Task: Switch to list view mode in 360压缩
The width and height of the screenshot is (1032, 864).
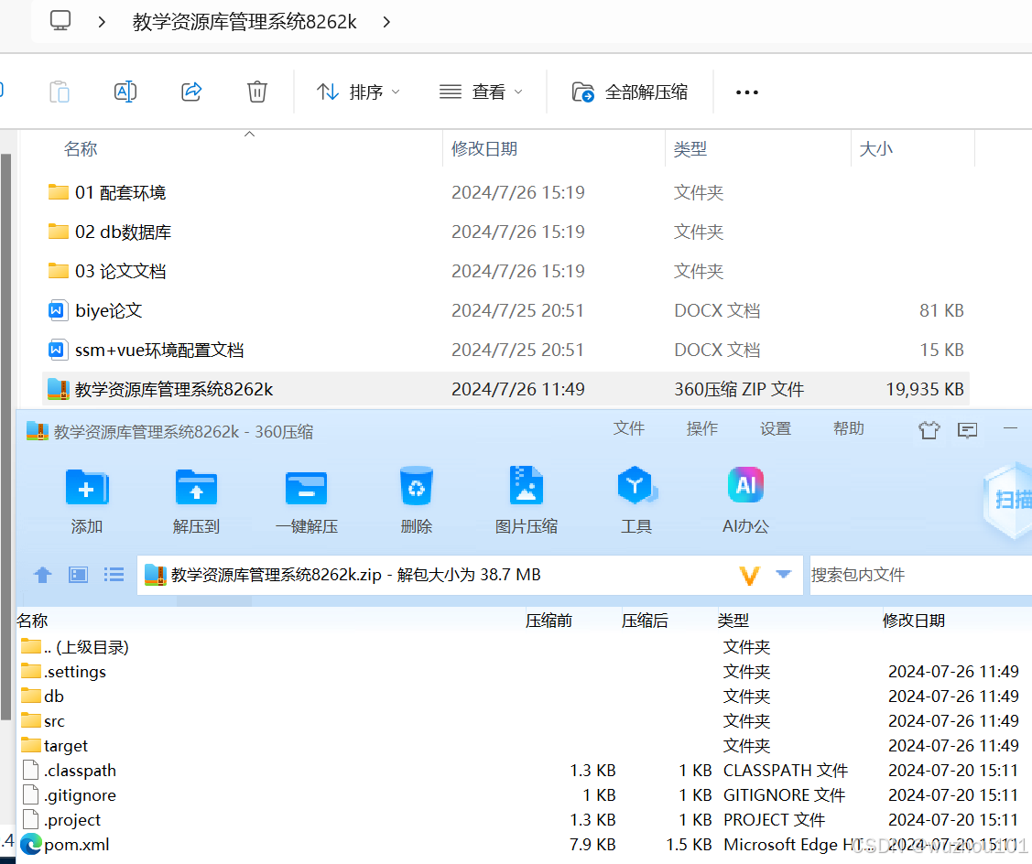Action: pos(114,575)
